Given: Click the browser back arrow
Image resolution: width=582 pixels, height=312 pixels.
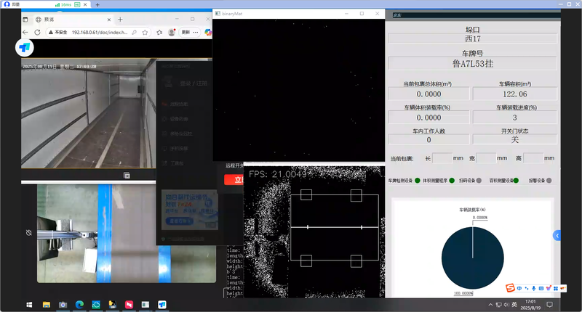Looking at the screenshot, I should click(x=25, y=32).
